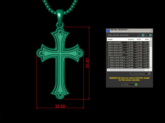165x123 pixels.
Task: Select the Yellow Gold:22KY row
Action: pos(128,55)
